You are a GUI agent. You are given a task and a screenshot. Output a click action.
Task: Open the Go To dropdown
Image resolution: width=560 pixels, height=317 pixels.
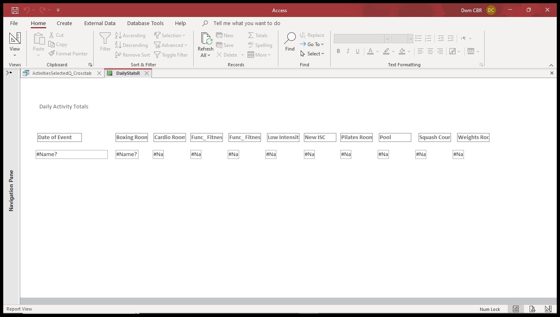(x=312, y=44)
